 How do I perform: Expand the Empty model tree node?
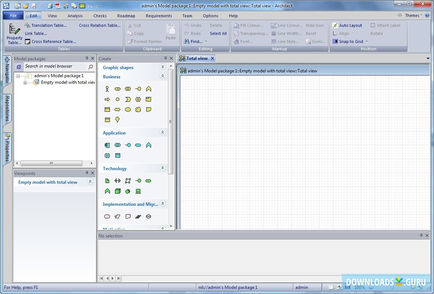click(25, 83)
